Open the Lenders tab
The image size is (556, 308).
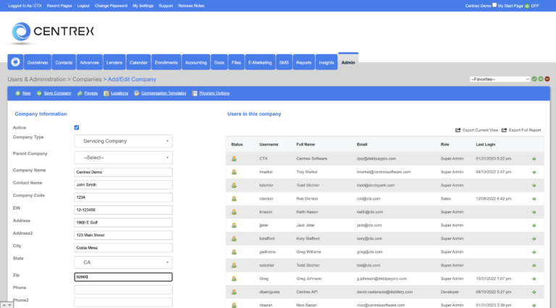(114, 62)
